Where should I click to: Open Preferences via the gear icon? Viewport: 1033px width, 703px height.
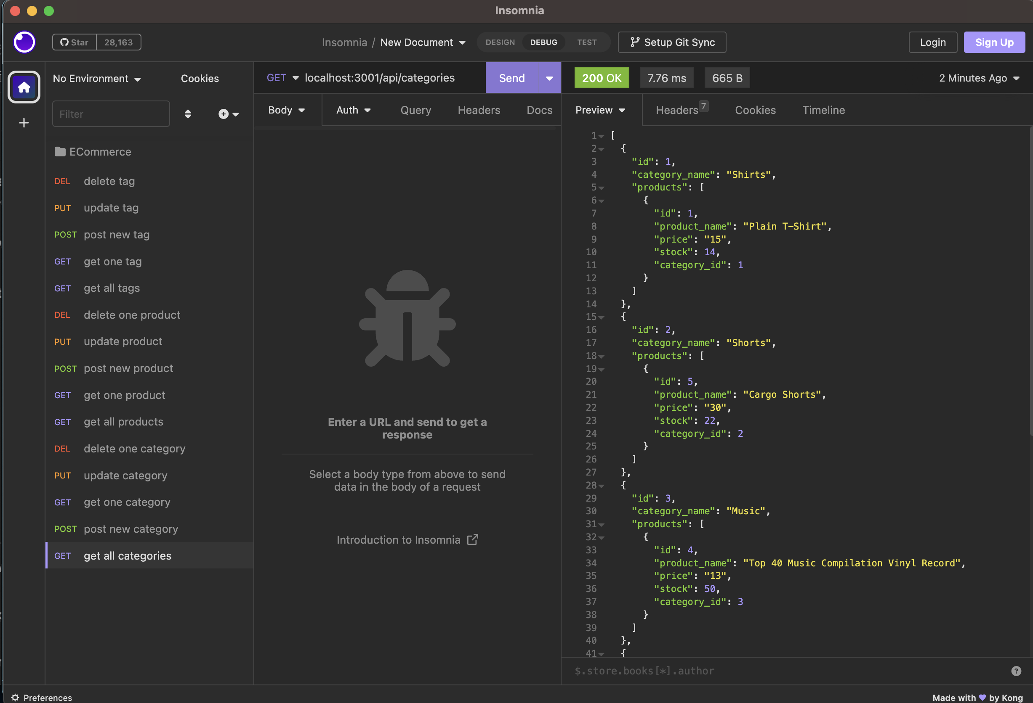(15, 697)
